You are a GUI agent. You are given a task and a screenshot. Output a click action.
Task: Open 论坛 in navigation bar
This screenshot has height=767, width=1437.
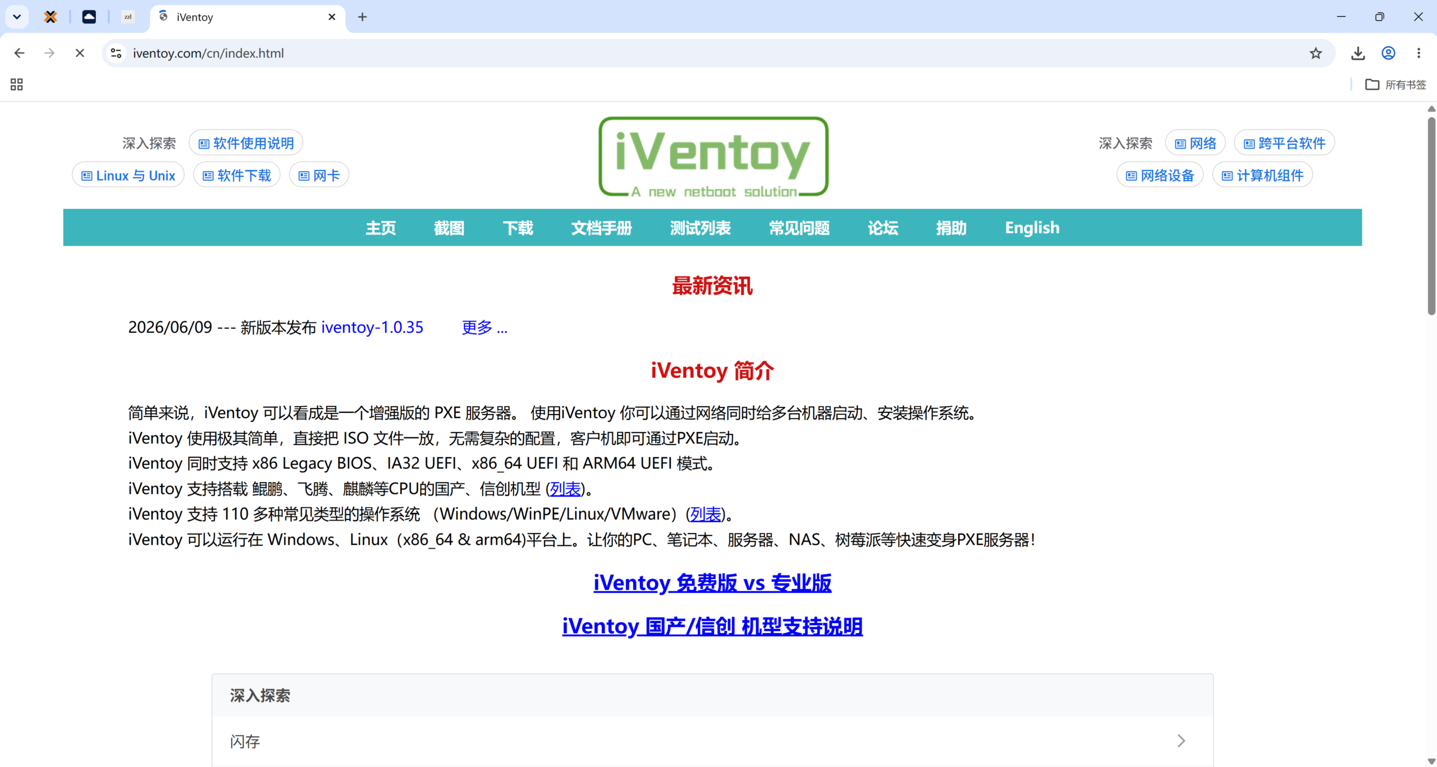tap(882, 228)
